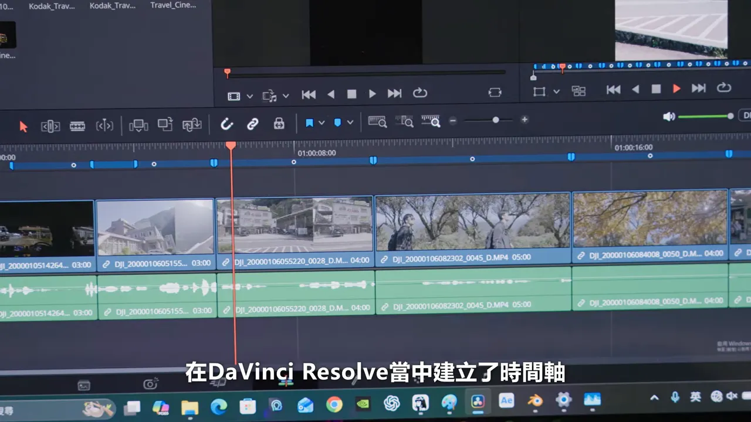Go to first frame in timeline viewer

(614, 90)
